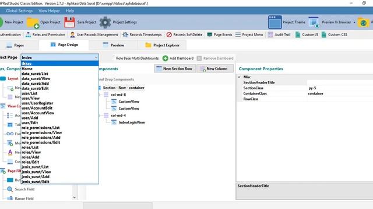Open Preview In Browser dropdown arrow
Viewport: 373px width, 209px height.
(354, 22)
